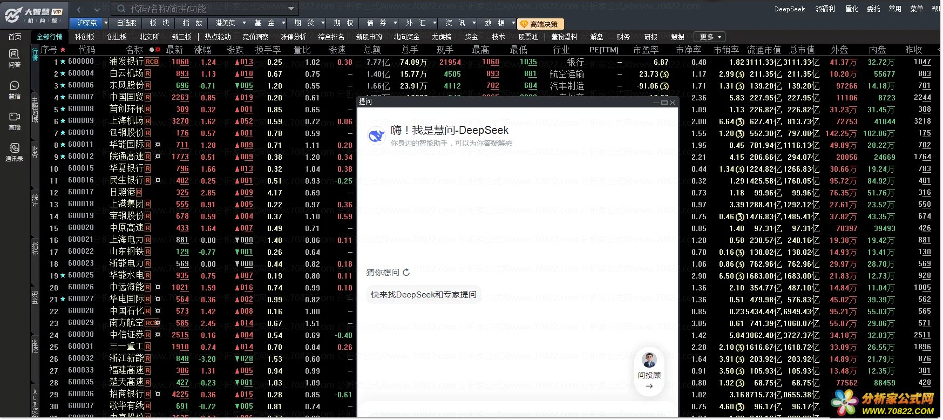Select the 期权 toolbar button
The image size is (943, 420).
pyautogui.click(x=344, y=23)
